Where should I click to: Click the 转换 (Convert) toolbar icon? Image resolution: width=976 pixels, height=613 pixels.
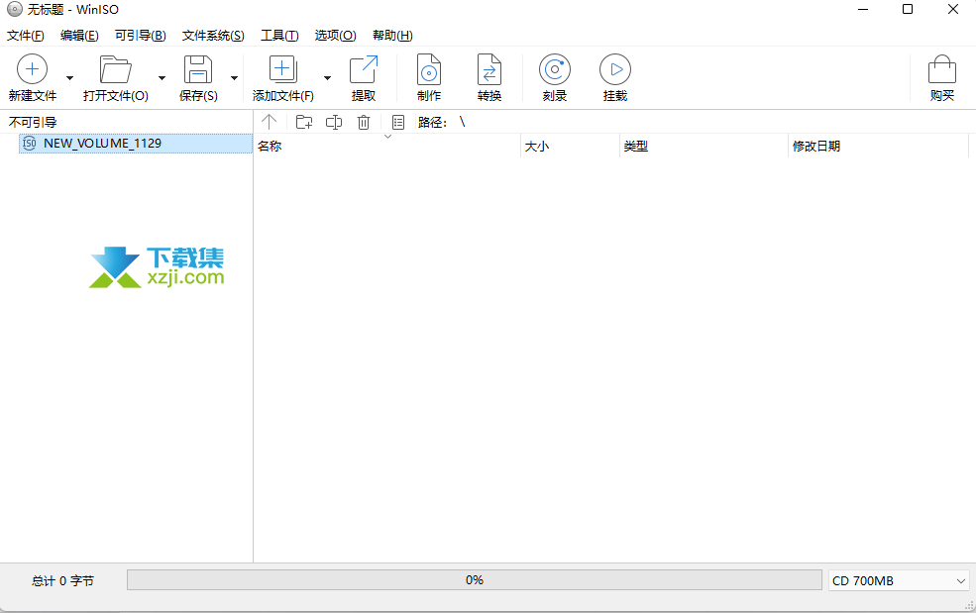click(489, 69)
